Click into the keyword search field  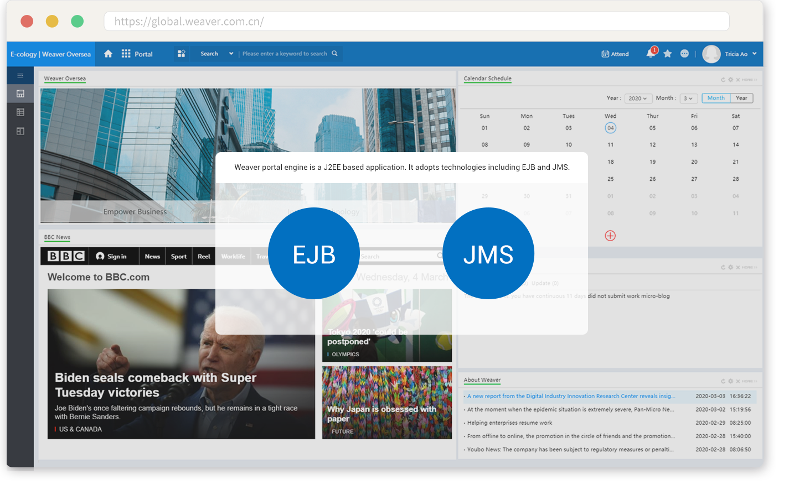pos(285,54)
